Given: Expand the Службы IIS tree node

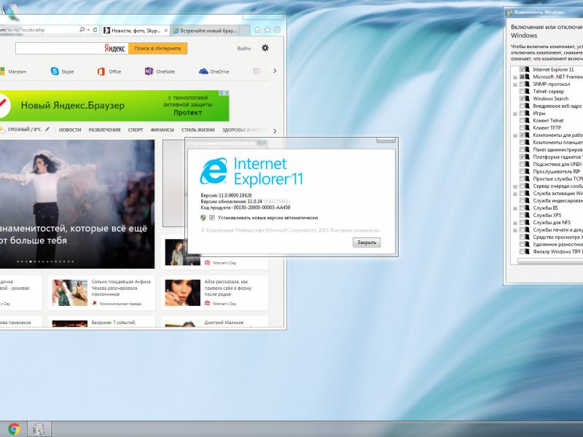Looking at the screenshot, I should pyautogui.click(x=515, y=208).
